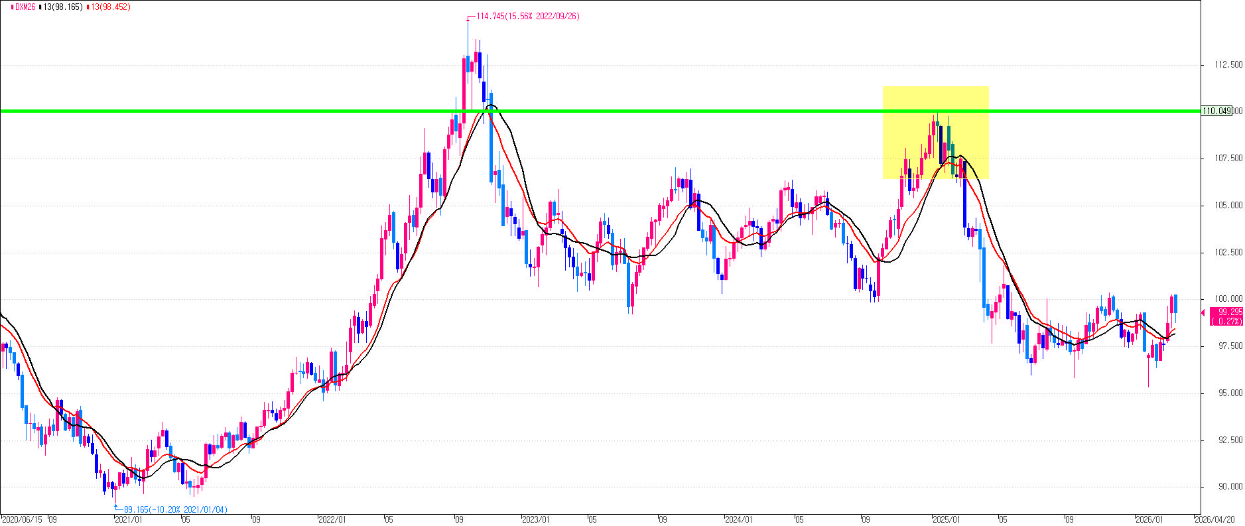Click the 2022/01 mark on time axis

tap(332, 519)
